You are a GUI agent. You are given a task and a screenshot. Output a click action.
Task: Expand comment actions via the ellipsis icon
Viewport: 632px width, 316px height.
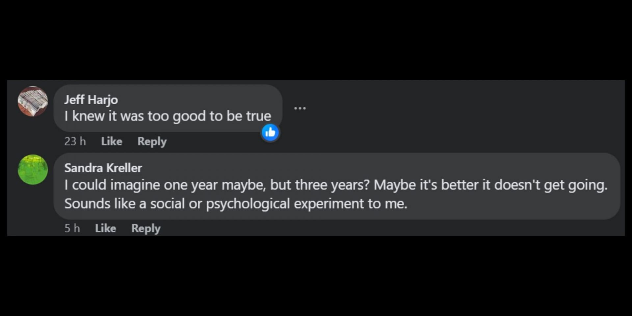[x=300, y=108]
